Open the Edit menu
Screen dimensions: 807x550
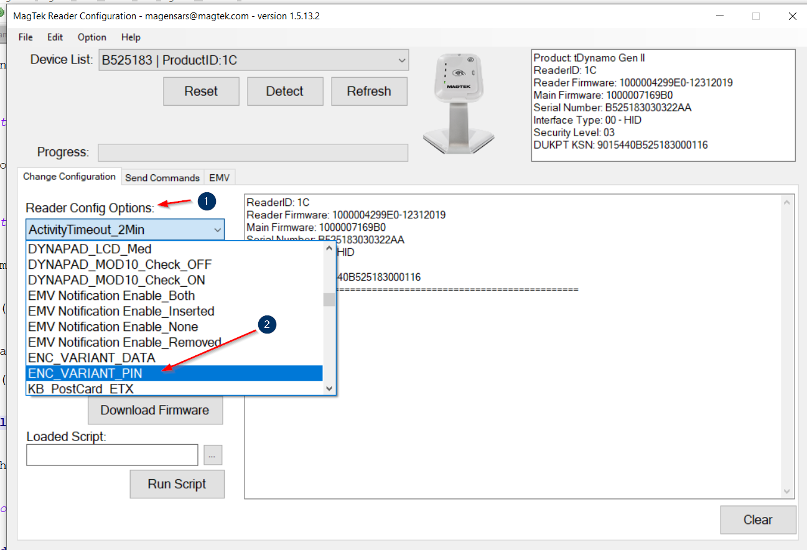point(55,37)
